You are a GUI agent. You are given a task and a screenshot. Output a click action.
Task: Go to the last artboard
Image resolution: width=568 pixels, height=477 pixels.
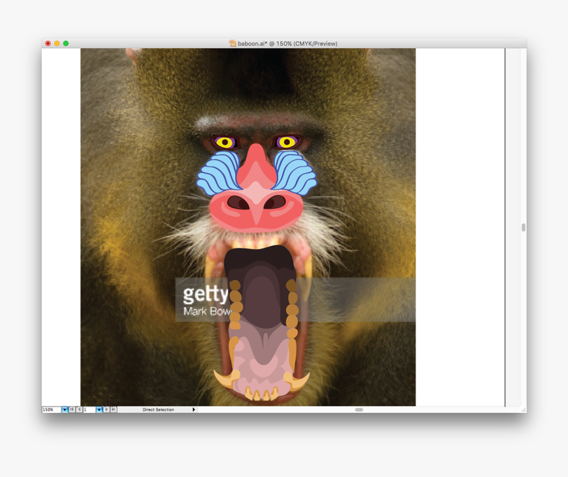tap(114, 410)
